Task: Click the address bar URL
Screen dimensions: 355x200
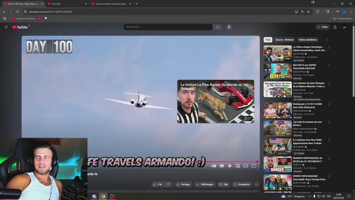Action: click(x=50, y=12)
